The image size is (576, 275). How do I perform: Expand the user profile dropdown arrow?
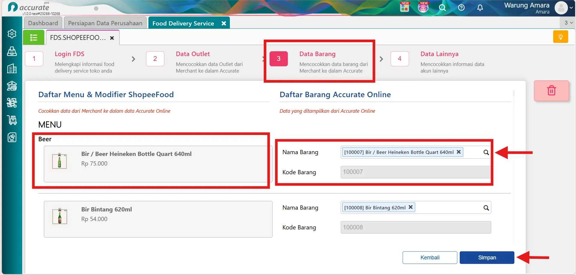(x=571, y=8)
